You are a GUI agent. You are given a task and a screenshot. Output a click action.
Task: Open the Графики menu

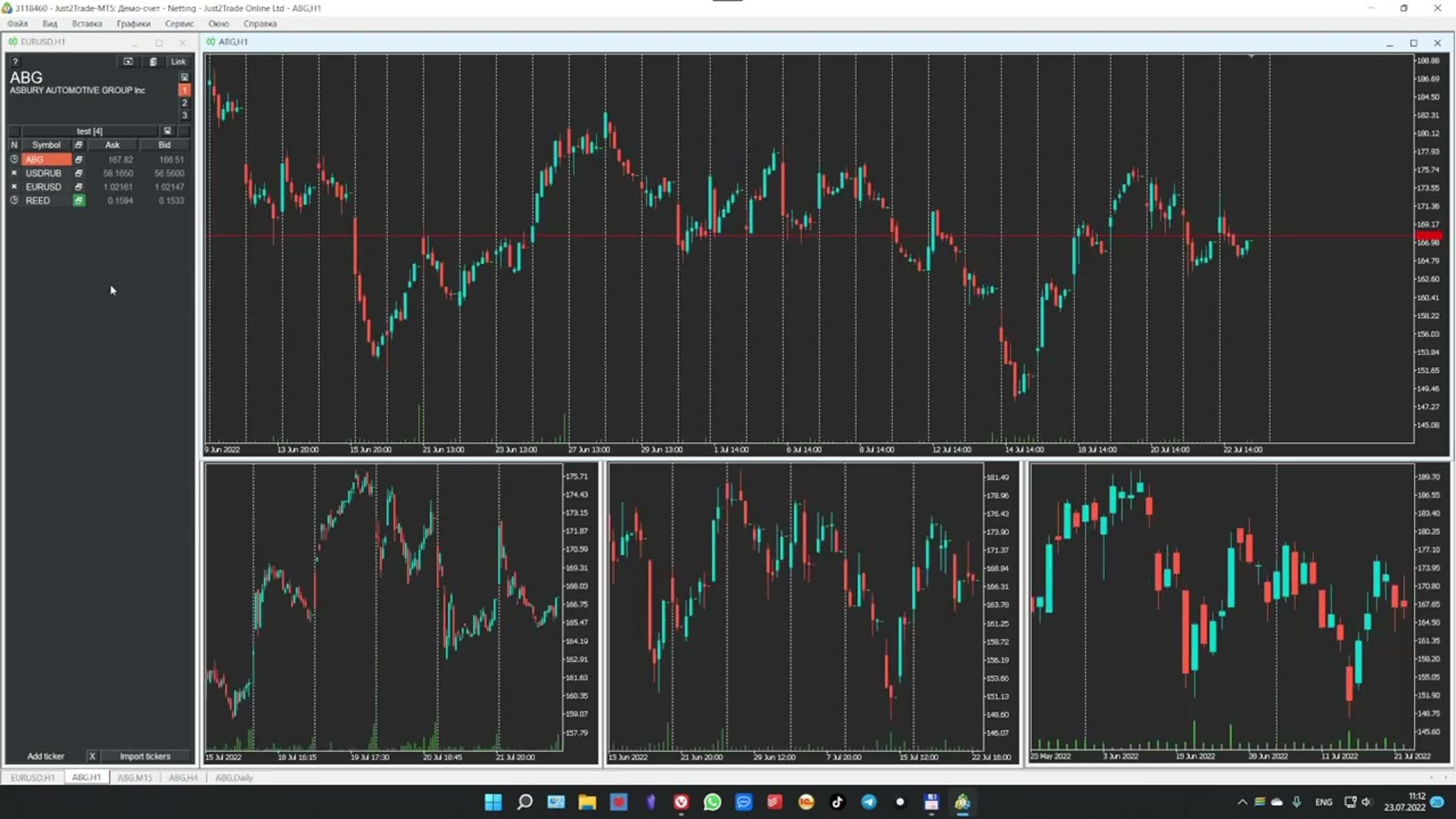(133, 24)
